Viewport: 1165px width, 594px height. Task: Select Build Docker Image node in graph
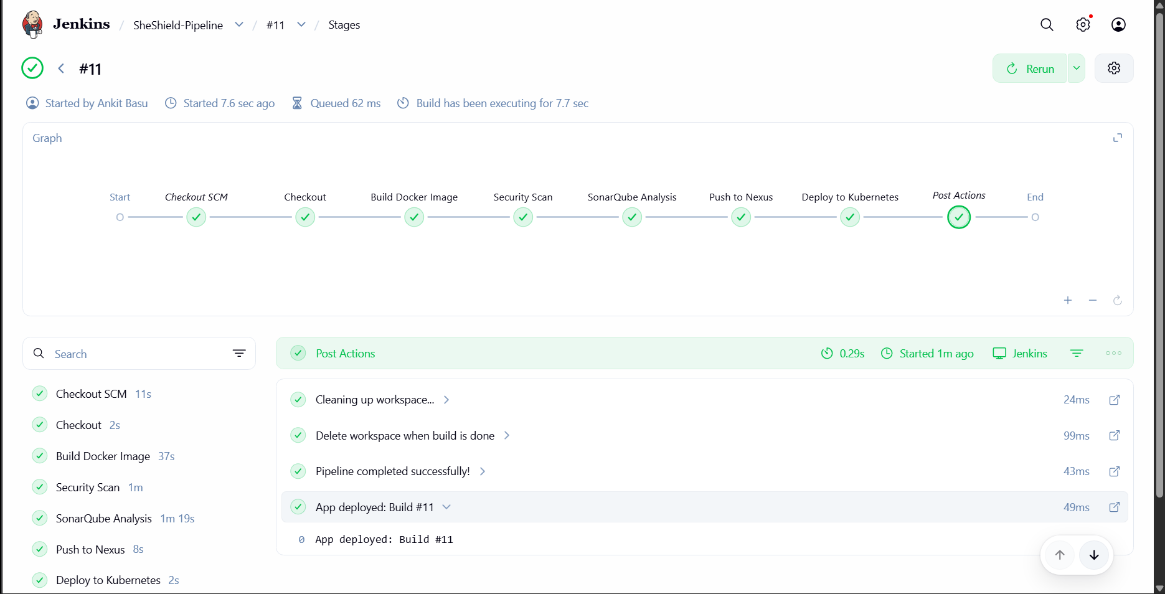click(414, 217)
